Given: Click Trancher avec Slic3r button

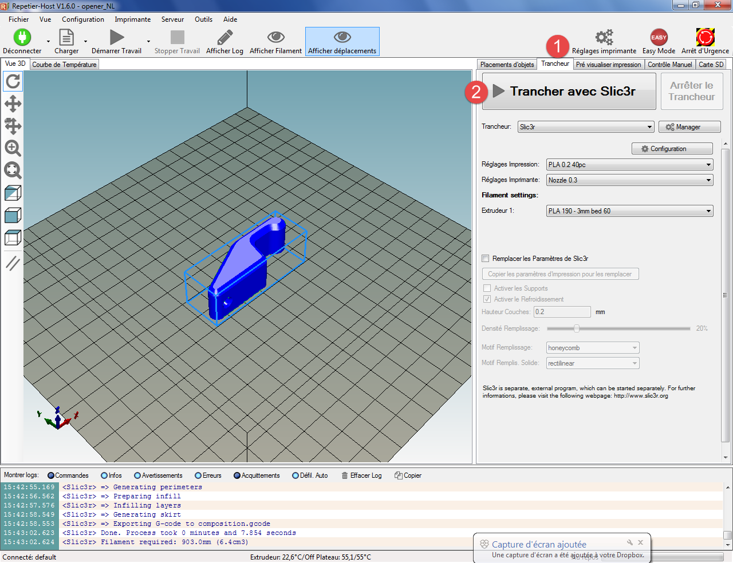Looking at the screenshot, I should coord(569,91).
